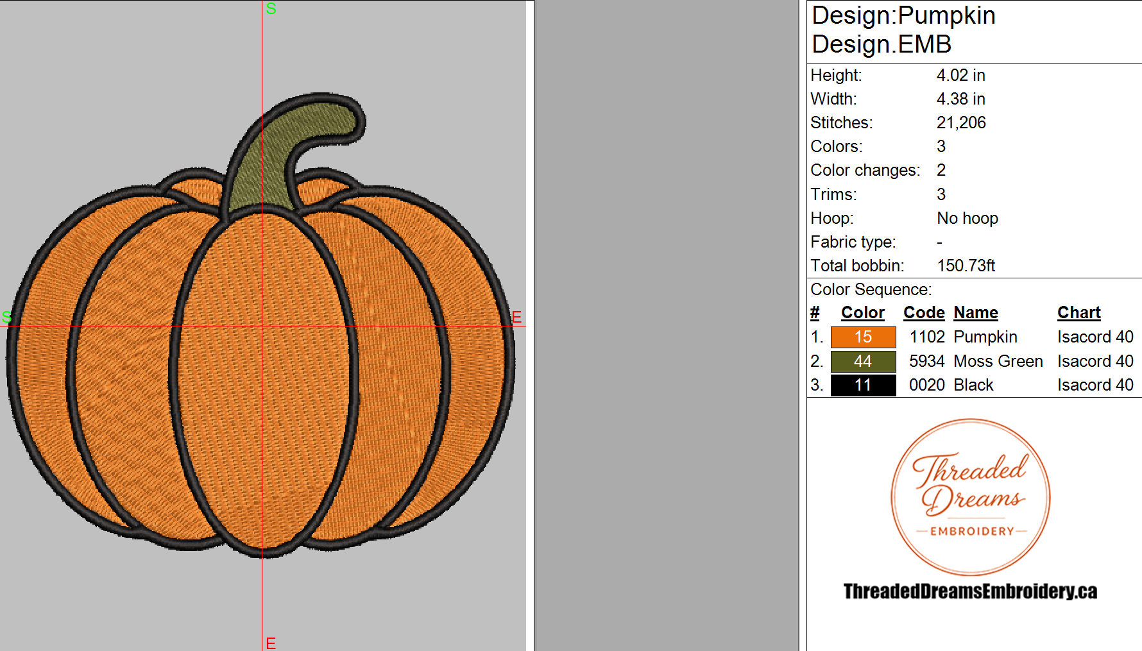The image size is (1142, 651).
Task: Click the Width value 4.38 in
Action: click(x=960, y=99)
